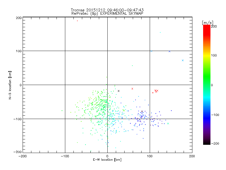Screen dimensions: 226x170
Task: Select the isolated red dot near the top of the plot
Action: click(77, 21)
